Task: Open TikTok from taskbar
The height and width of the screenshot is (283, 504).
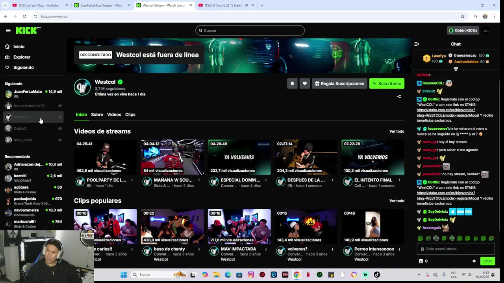Action: 377,275
